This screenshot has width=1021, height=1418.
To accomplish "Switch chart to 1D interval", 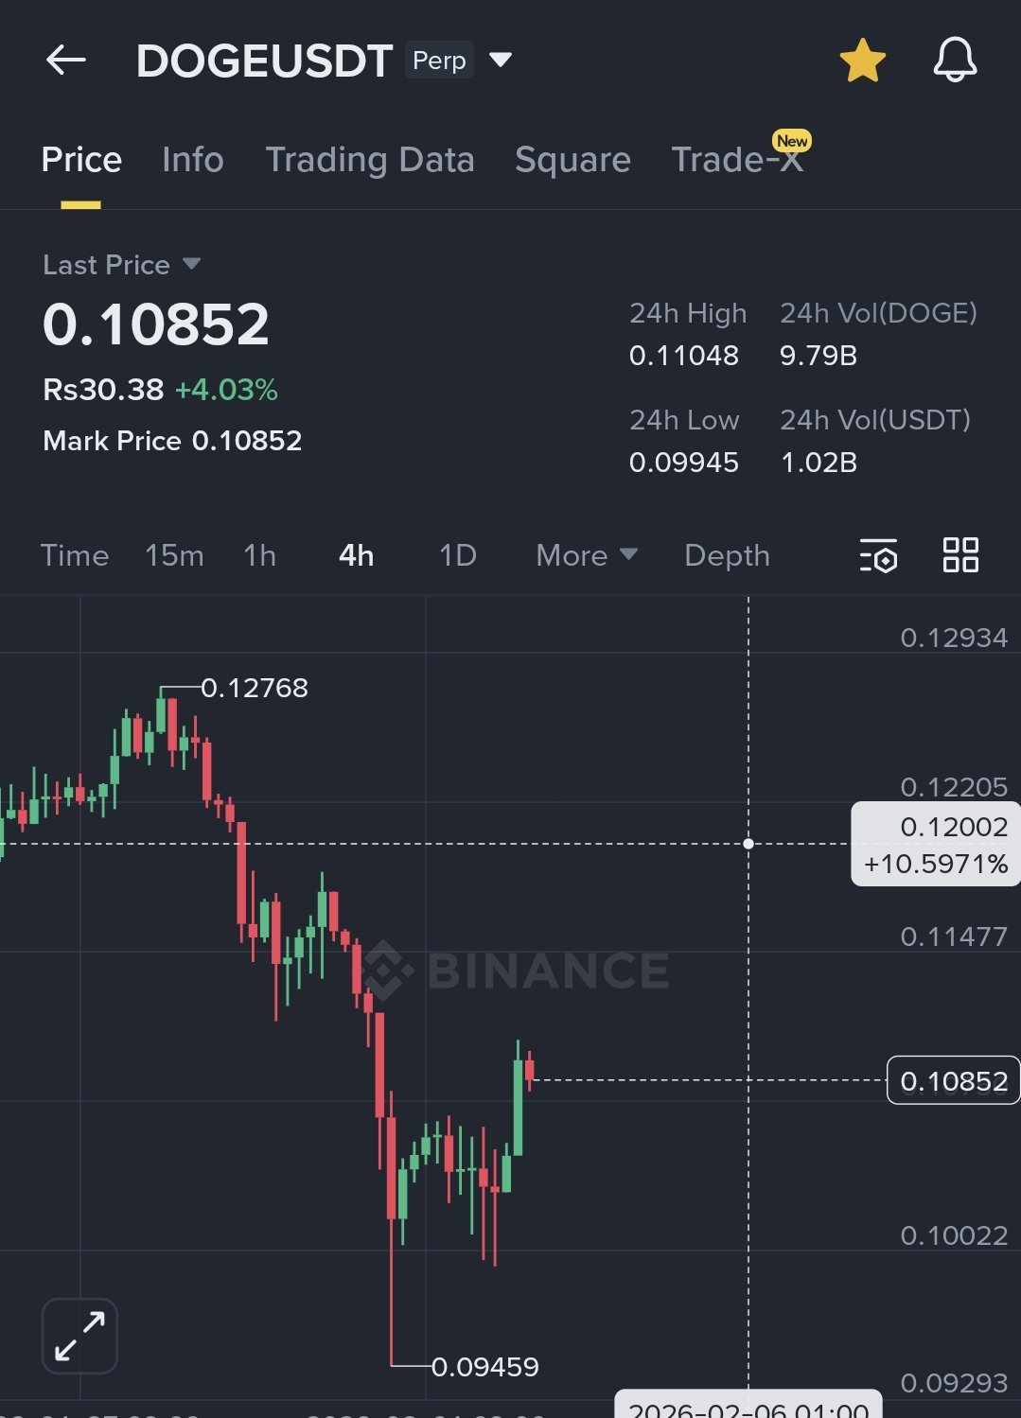I will coord(457,555).
